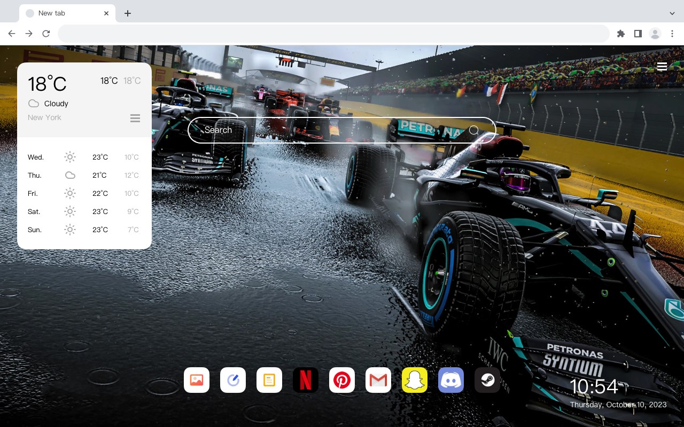Open the yellow notes shortcut
The image size is (684, 427).
(x=269, y=380)
